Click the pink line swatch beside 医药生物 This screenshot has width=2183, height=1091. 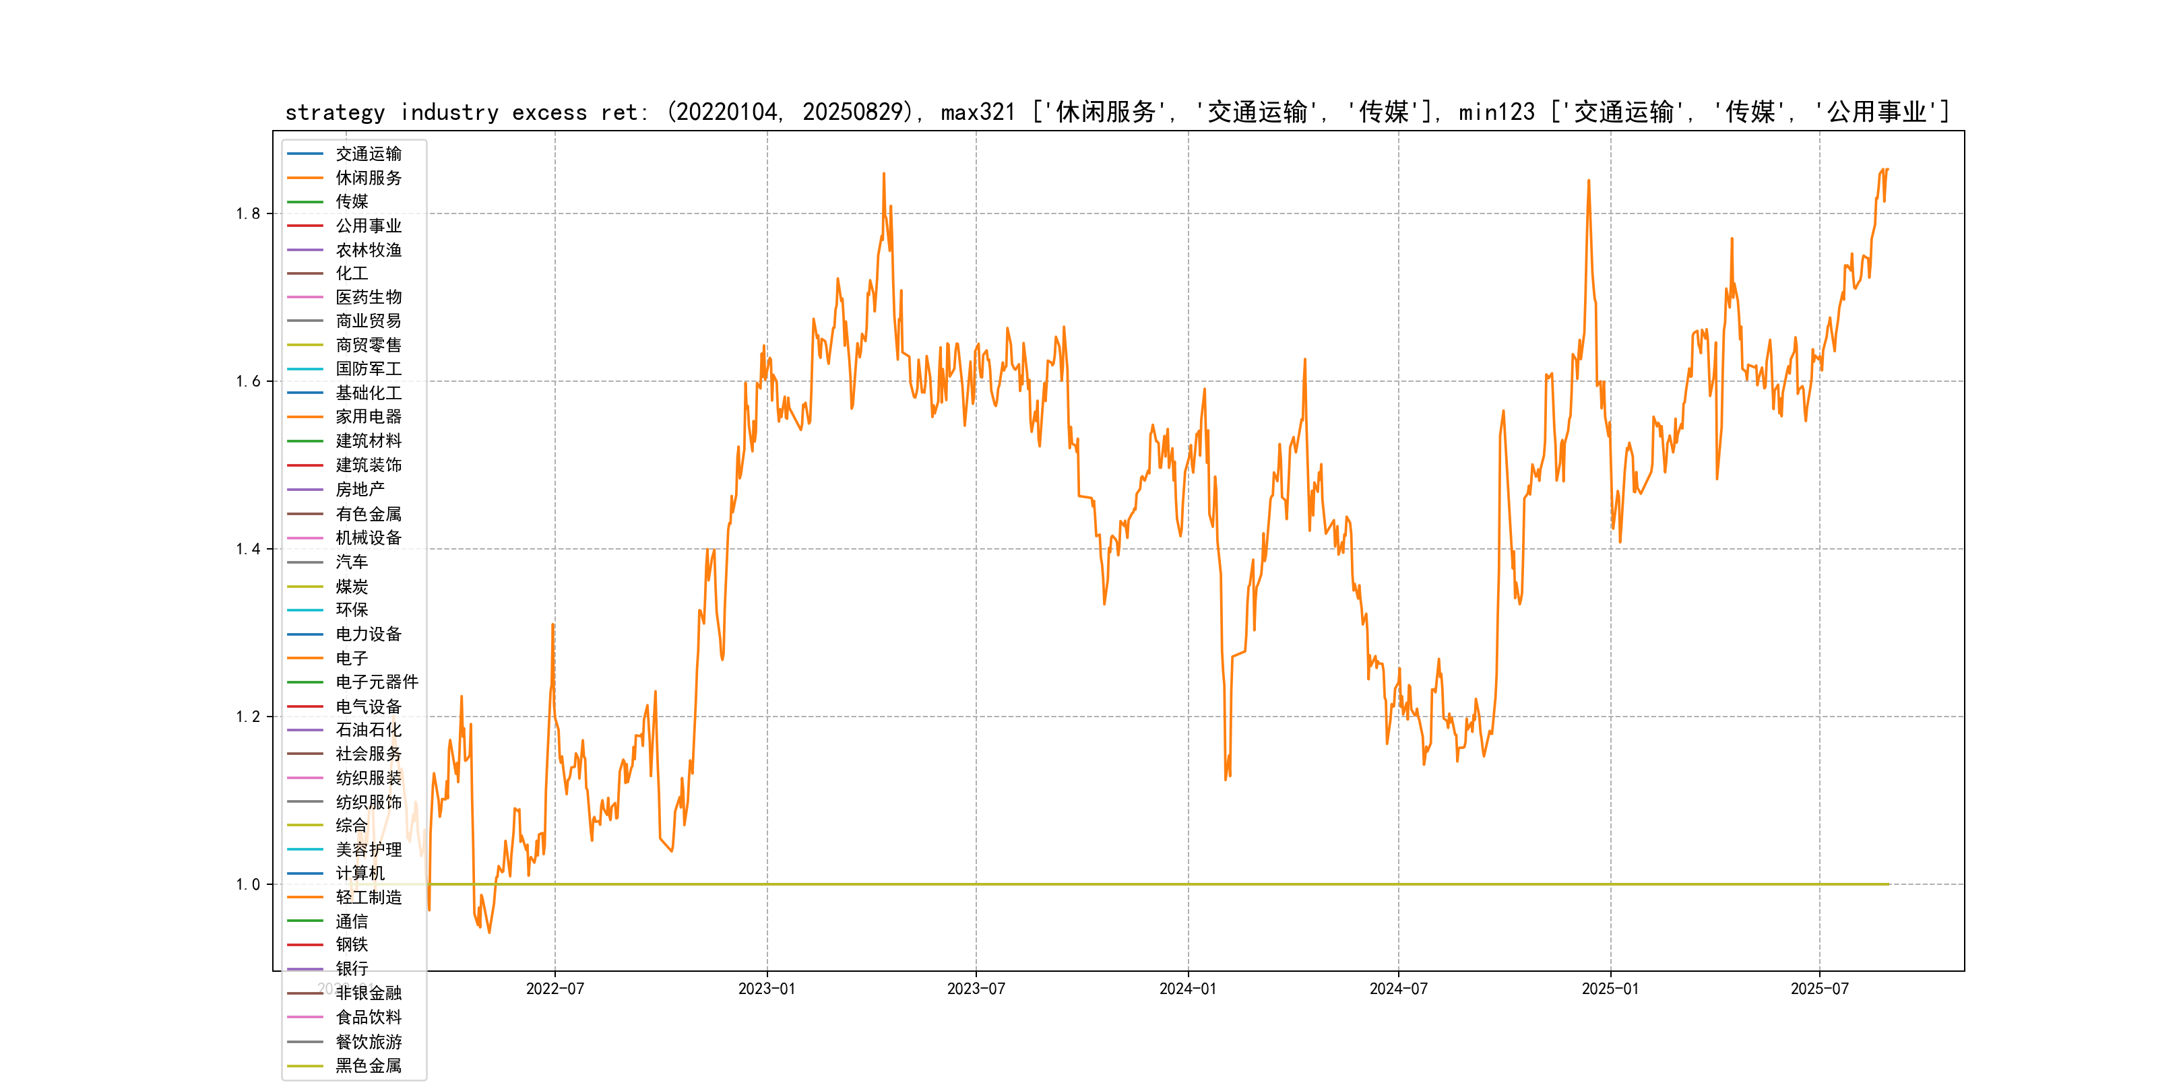coord(305,297)
